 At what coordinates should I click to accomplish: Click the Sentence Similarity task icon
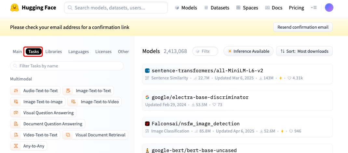(x=147, y=78)
